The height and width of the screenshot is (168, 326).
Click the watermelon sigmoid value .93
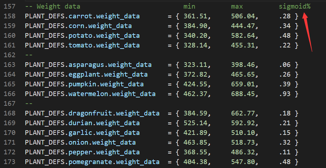pyautogui.click(x=285, y=94)
